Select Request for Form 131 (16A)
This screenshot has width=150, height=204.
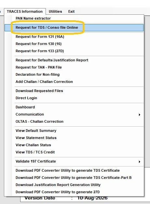point(74,37)
